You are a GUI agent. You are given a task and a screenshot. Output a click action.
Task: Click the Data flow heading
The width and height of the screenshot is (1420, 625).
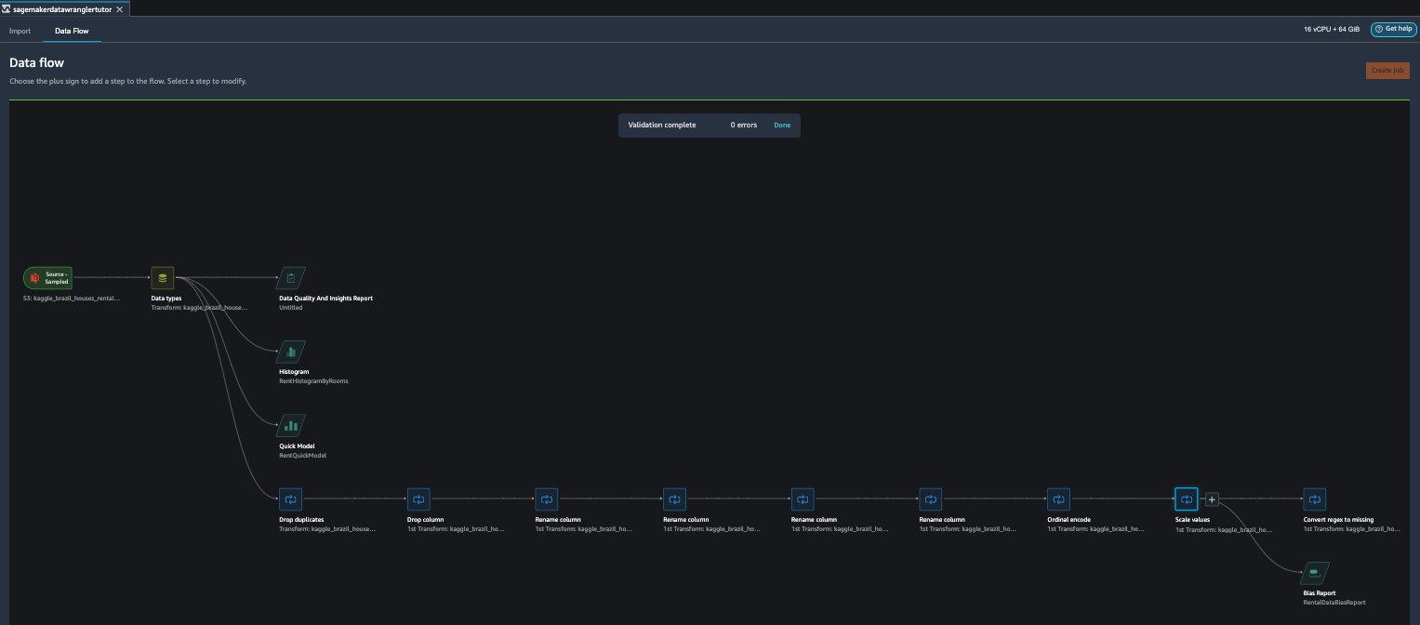click(36, 63)
